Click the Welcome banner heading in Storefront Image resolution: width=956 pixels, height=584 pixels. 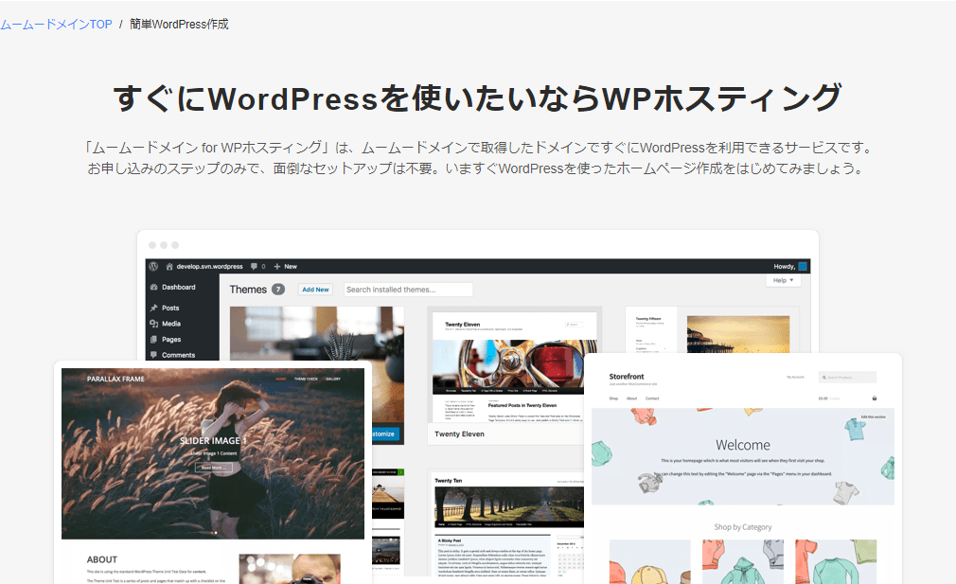[x=743, y=445]
